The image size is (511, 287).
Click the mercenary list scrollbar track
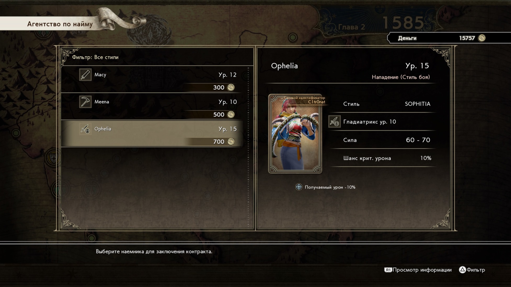(x=248, y=147)
